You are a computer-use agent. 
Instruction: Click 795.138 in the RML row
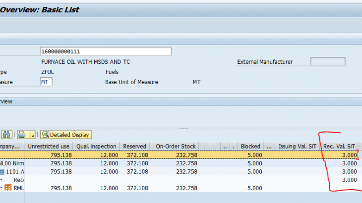coord(61,188)
